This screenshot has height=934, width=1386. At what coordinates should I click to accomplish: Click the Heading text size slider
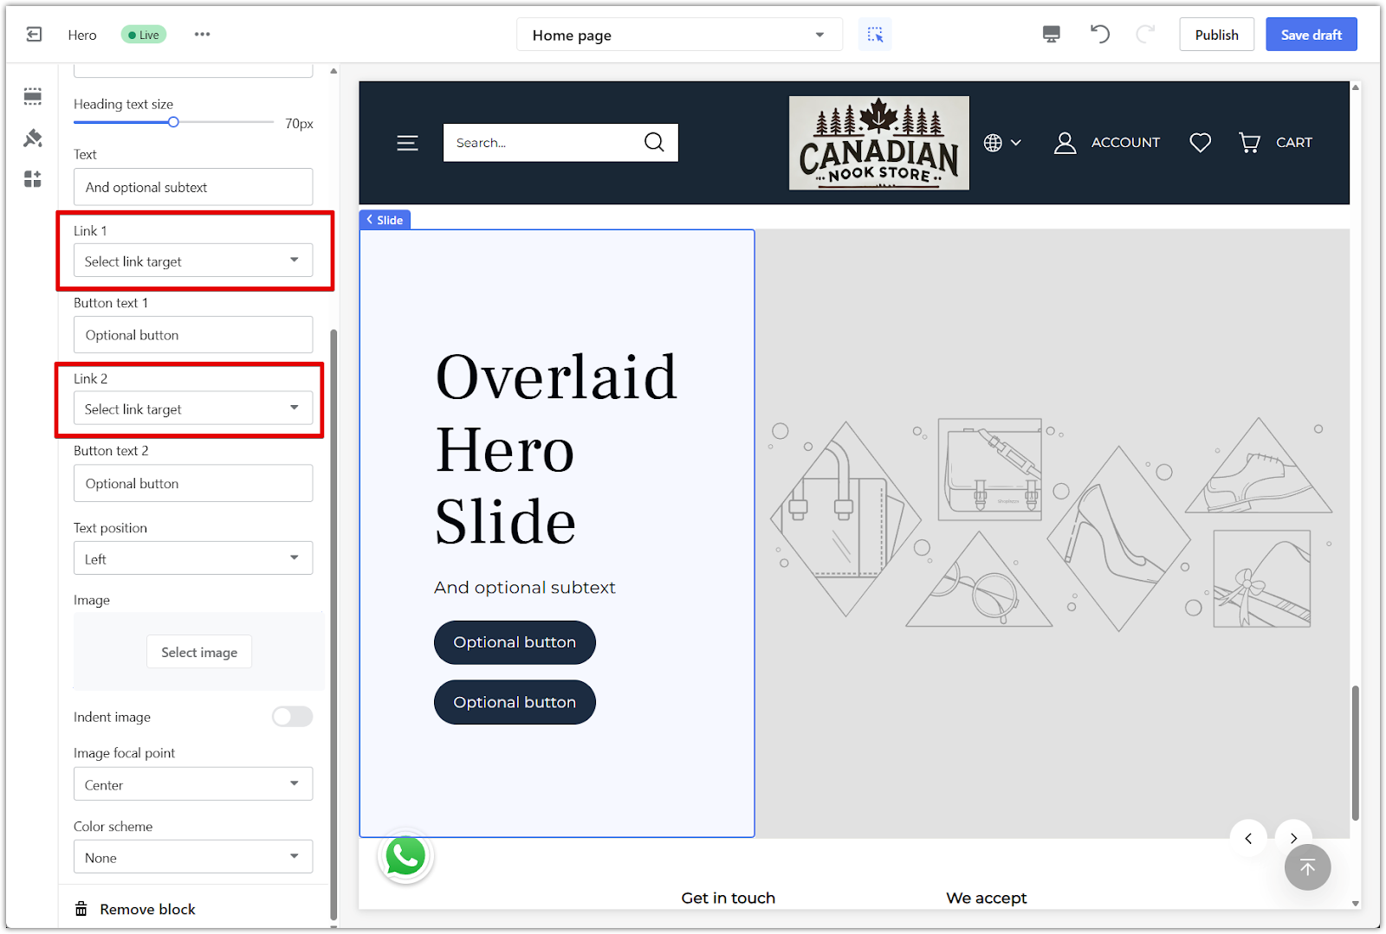173,123
